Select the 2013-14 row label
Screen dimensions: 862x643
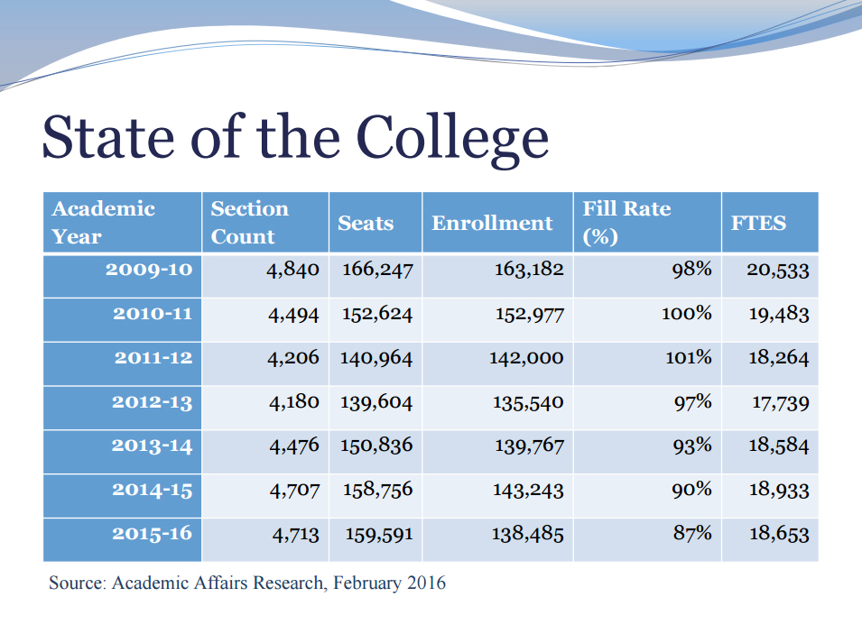[x=123, y=452]
